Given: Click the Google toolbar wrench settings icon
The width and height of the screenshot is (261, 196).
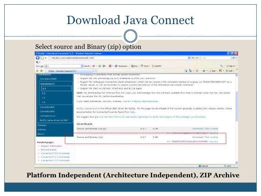Looking at the screenshot, I should (x=222, y=66).
